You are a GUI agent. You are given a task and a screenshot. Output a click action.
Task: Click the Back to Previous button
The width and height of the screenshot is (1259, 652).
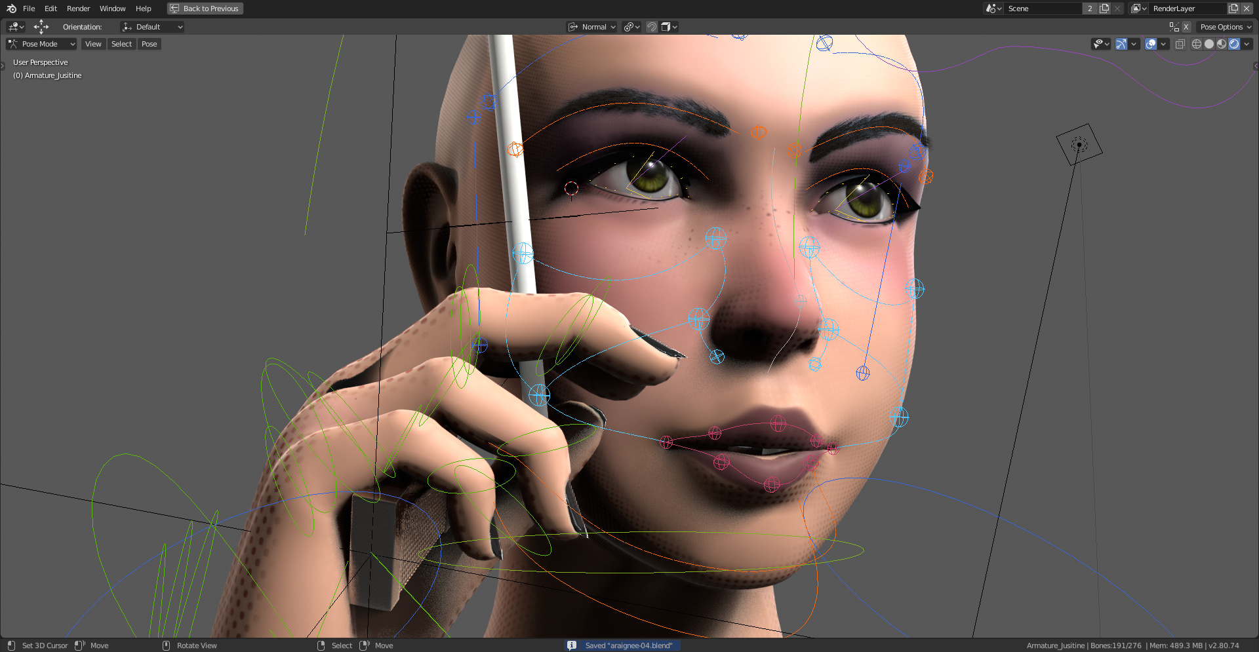tap(205, 9)
